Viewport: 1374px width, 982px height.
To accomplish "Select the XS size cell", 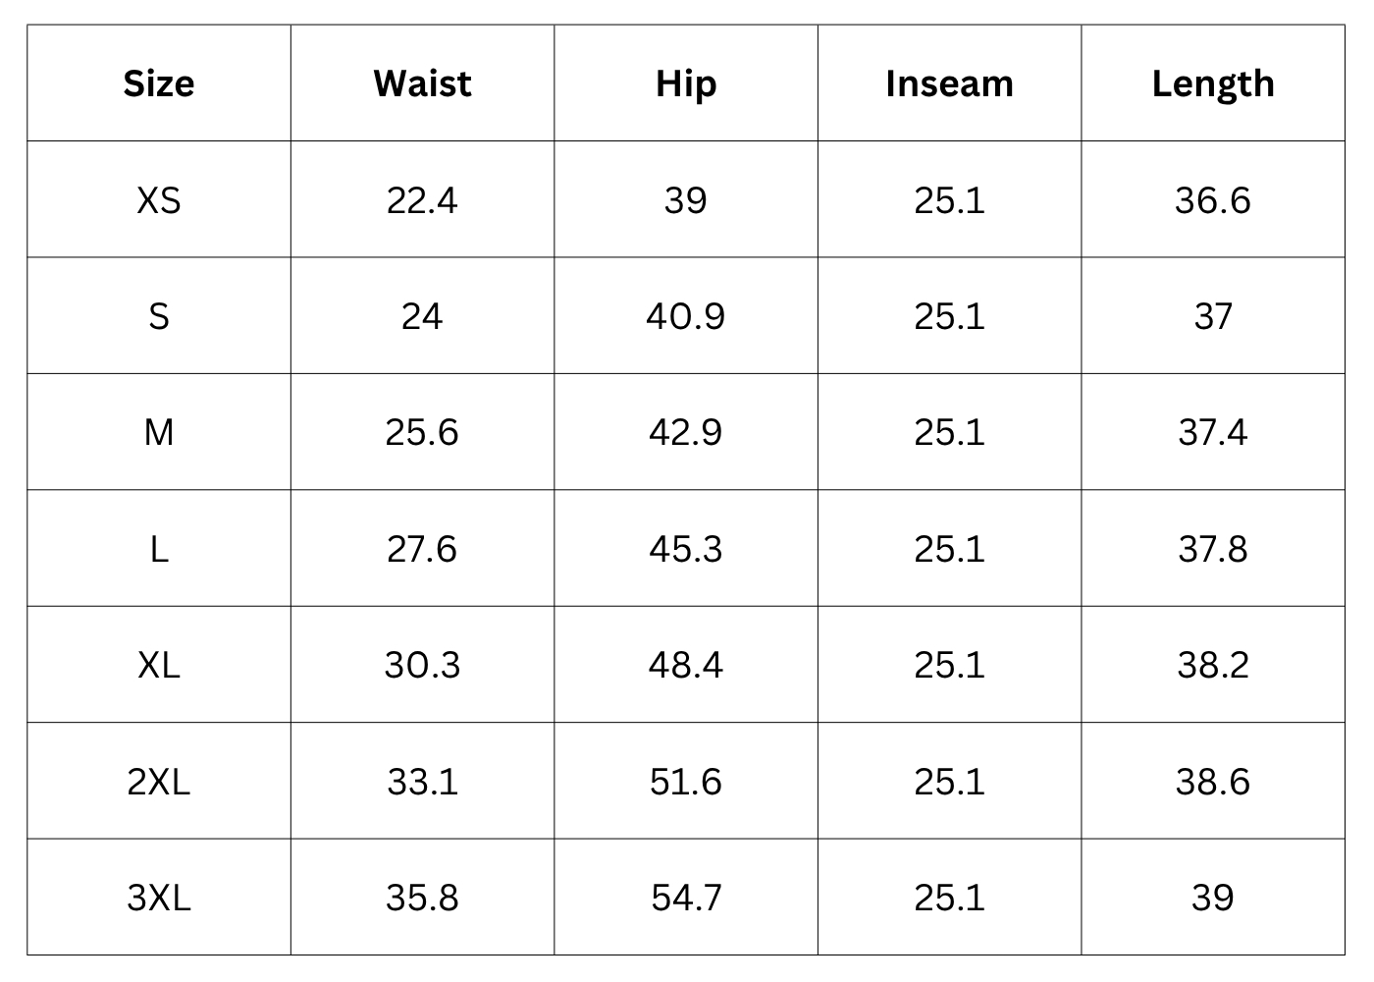I will [159, 200].
